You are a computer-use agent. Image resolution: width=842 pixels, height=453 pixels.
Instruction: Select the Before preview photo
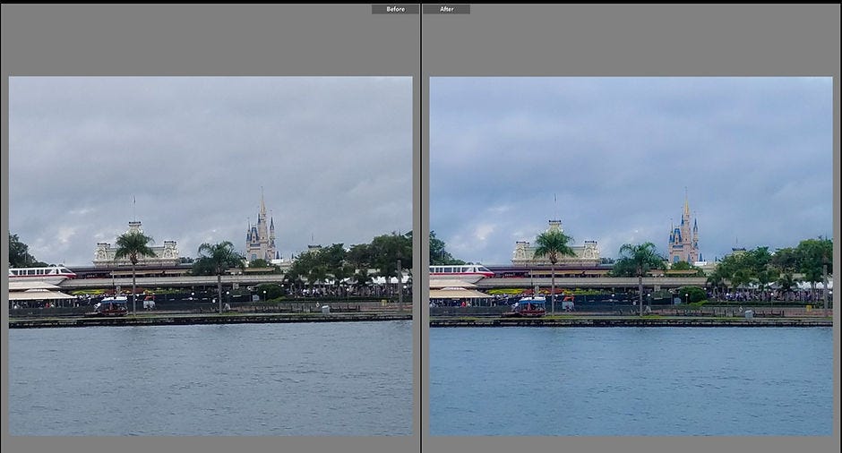tap(210, 256)
